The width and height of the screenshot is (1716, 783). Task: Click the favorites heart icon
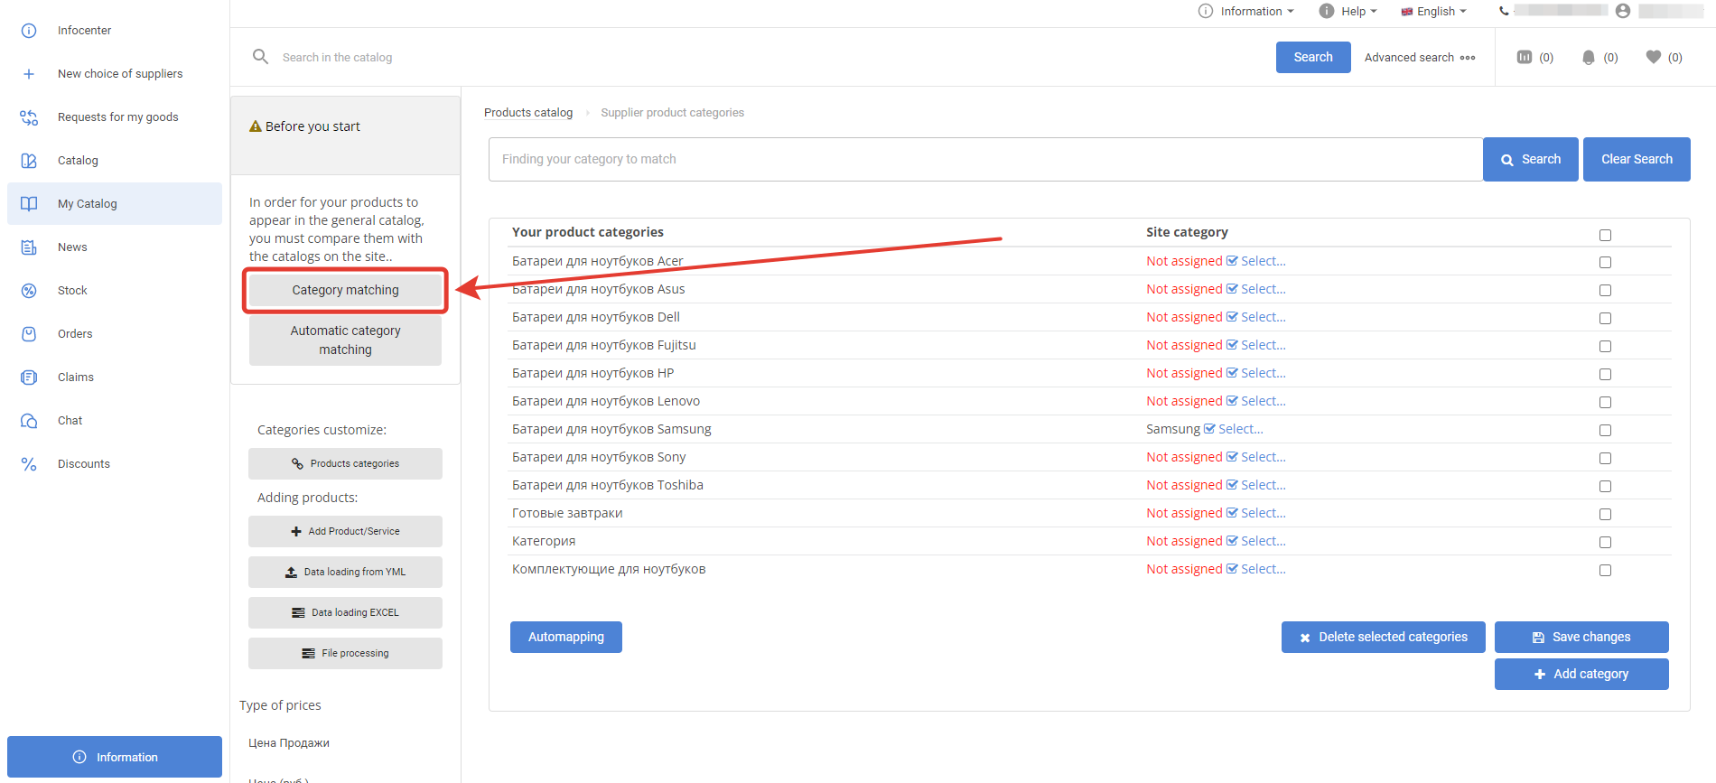pyautogui.click(x=1653, y=57)
